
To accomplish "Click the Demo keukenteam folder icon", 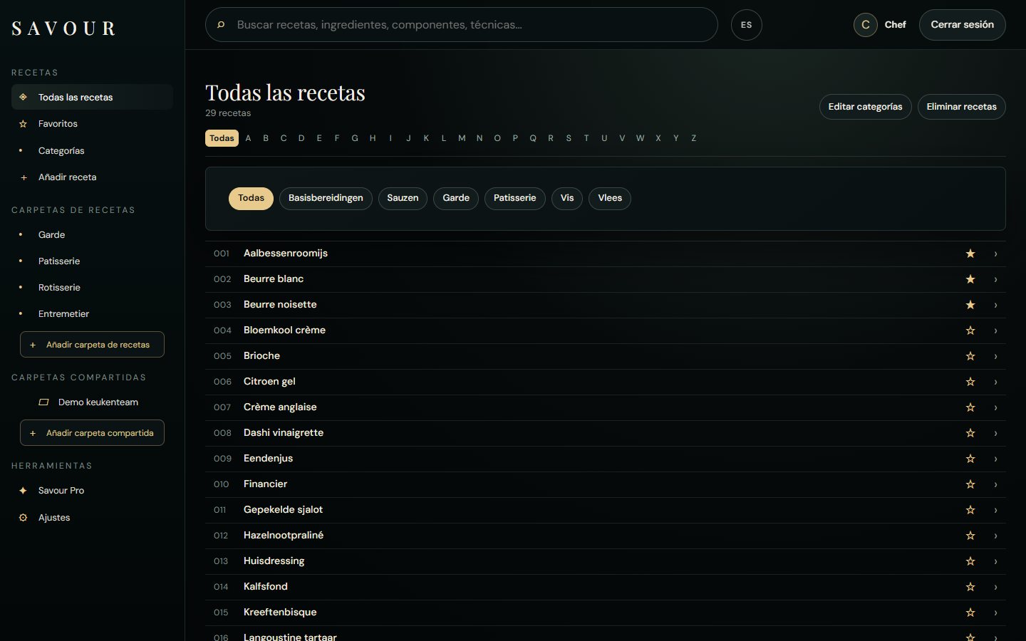I will click(43, 402).
